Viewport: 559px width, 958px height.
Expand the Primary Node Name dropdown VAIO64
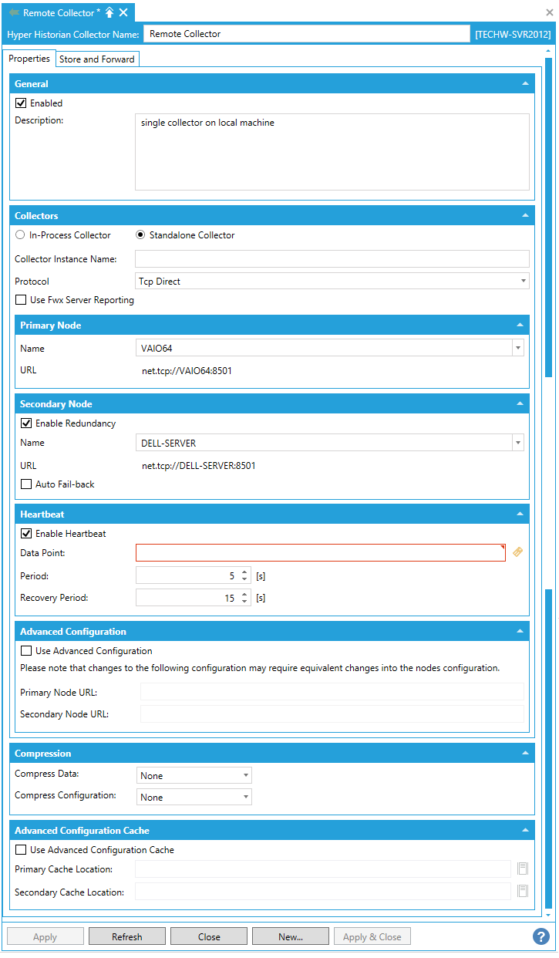click(518, 349)
